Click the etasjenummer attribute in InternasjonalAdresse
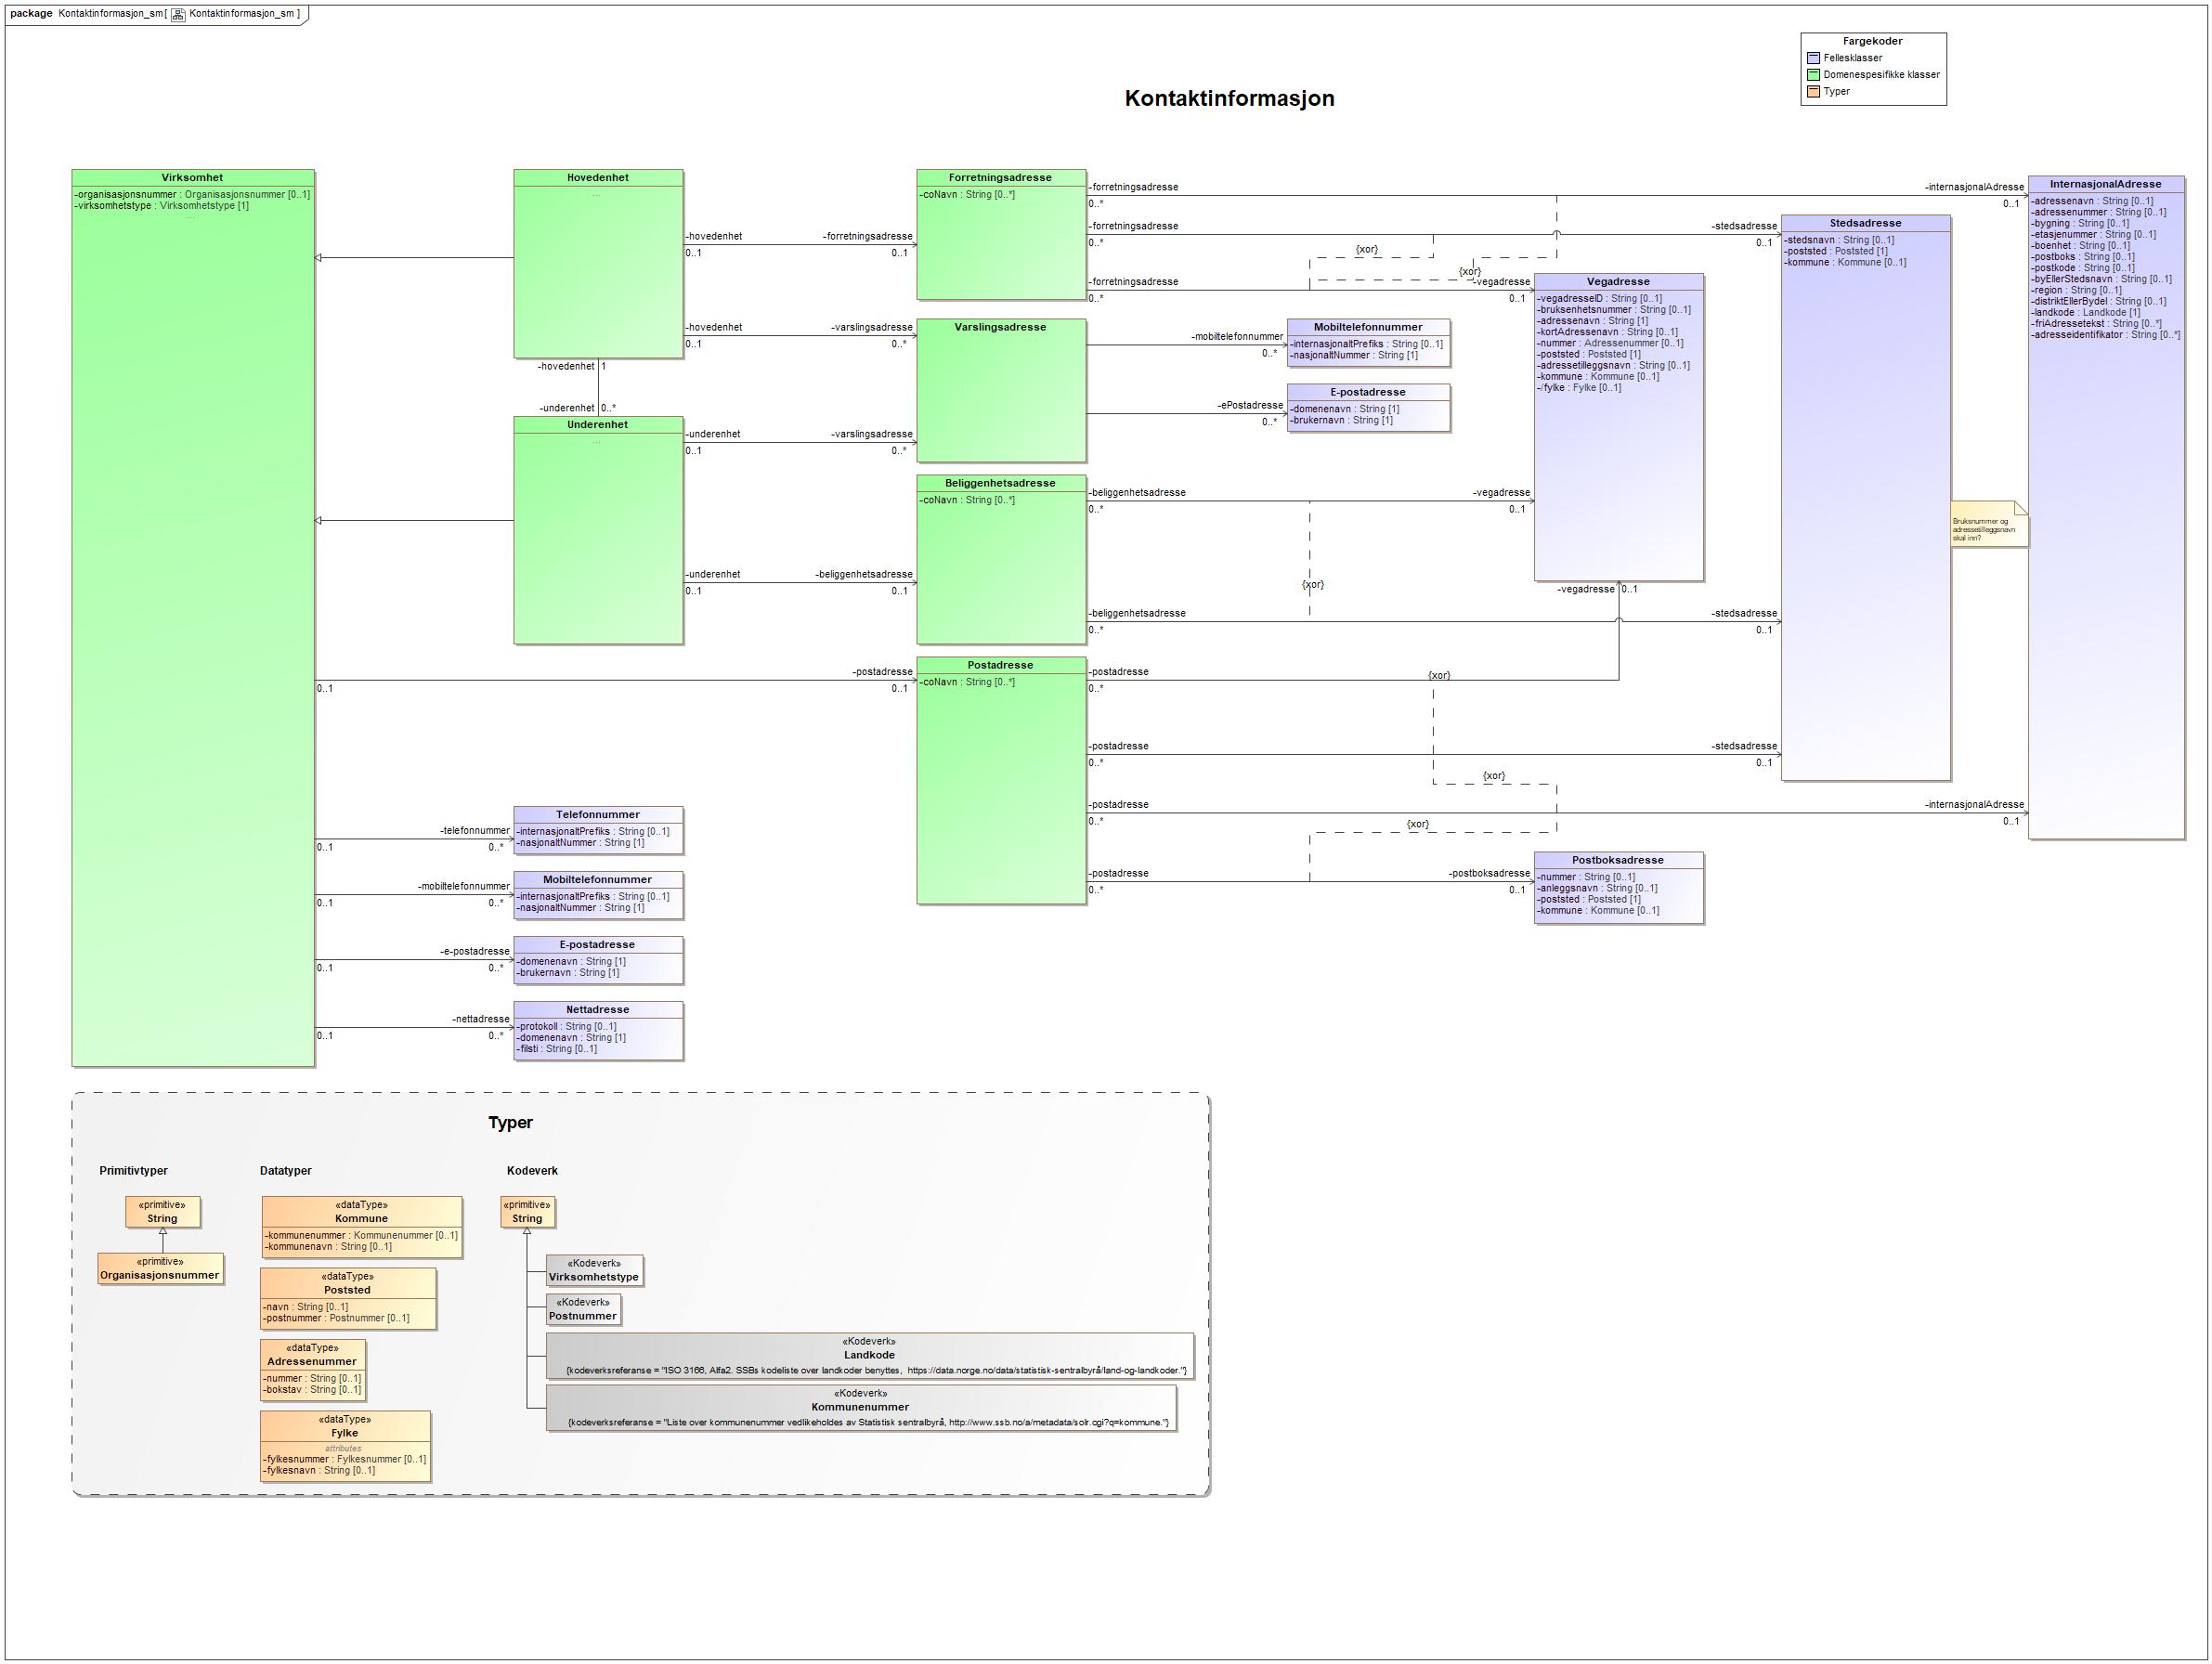Screen dimensions: 2212x1664 pyautogui.click(x=2093, y=235)
